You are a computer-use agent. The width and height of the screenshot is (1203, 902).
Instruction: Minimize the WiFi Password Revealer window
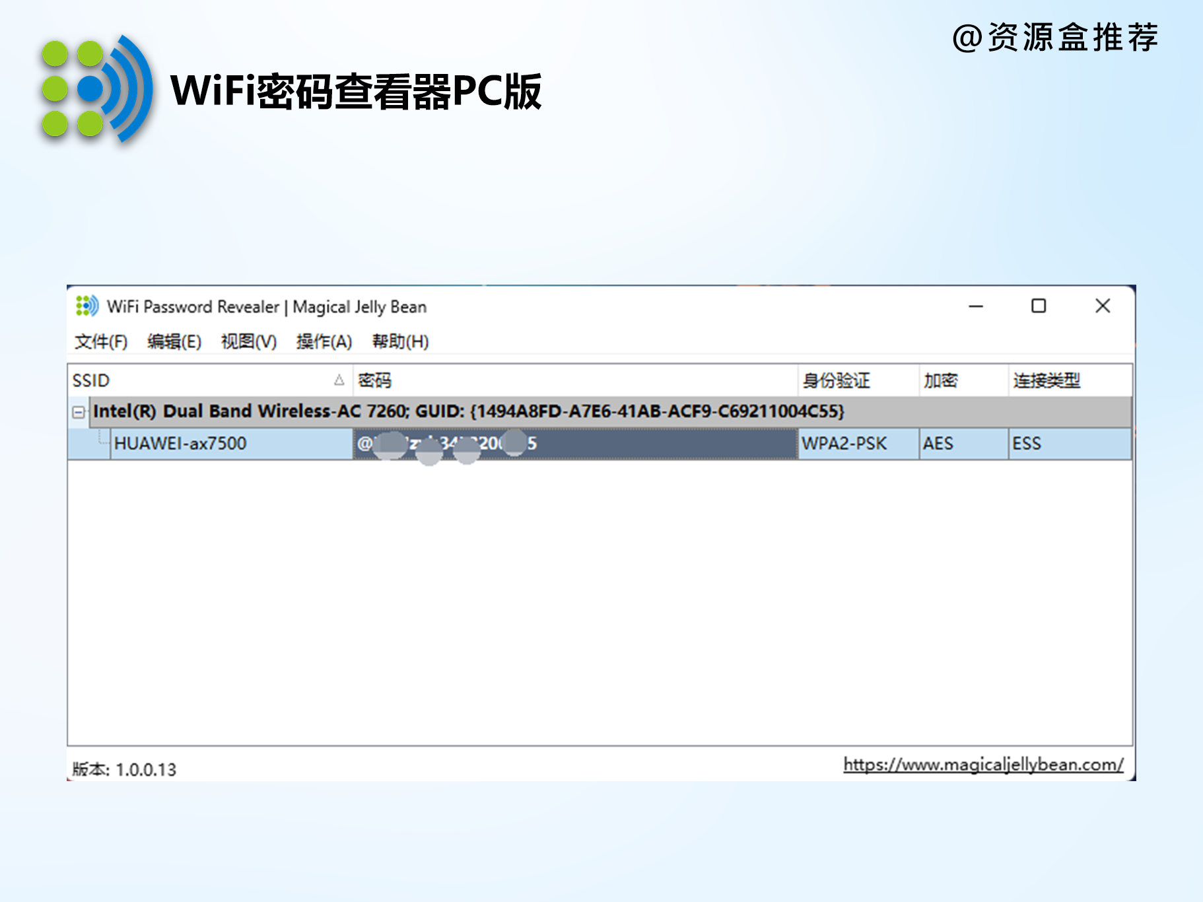point(976,306)
